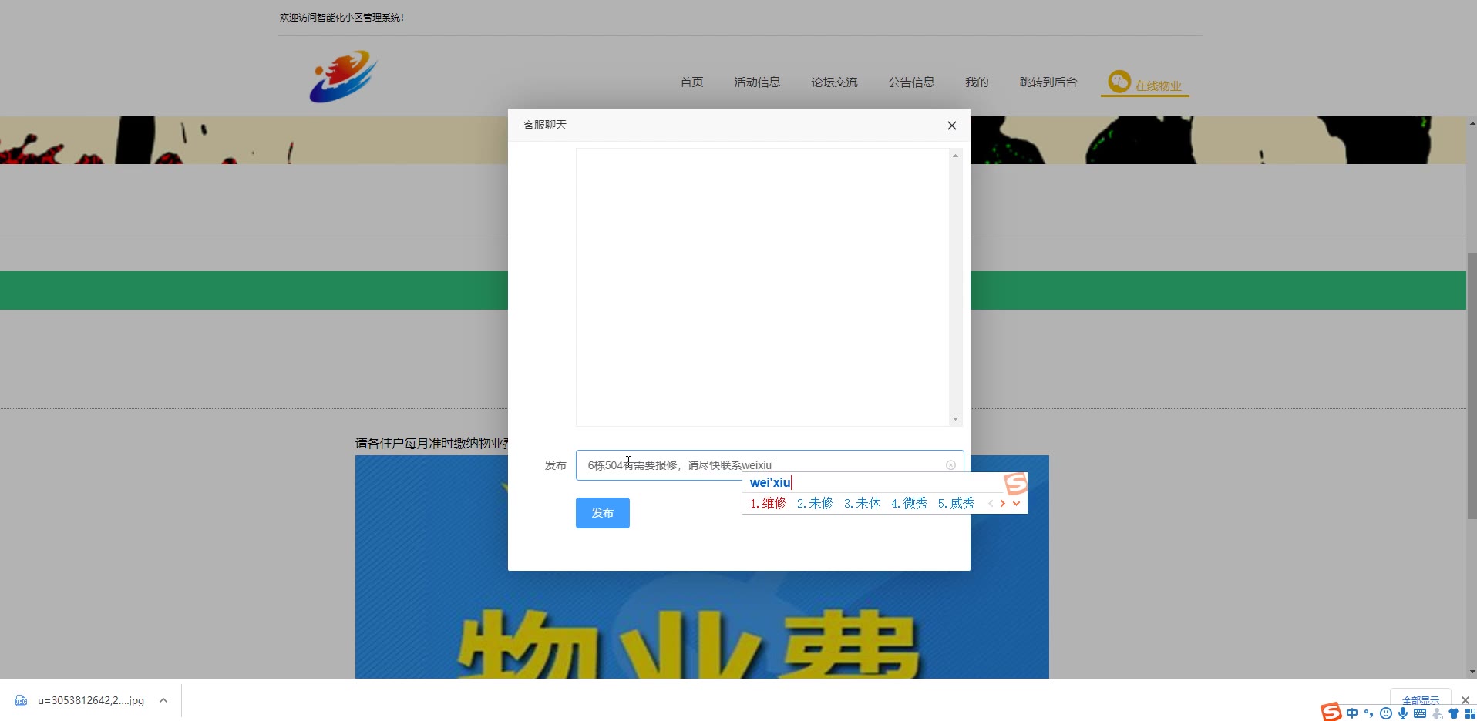Open Sogou skin shirt icon

pyautogui.click(x=1454, y=713)
